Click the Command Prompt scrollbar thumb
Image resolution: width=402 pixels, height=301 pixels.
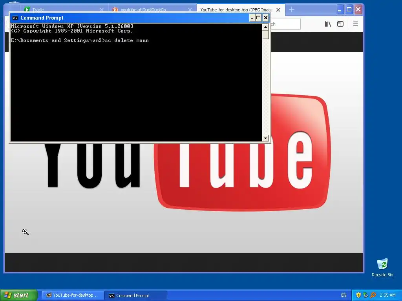266,34
